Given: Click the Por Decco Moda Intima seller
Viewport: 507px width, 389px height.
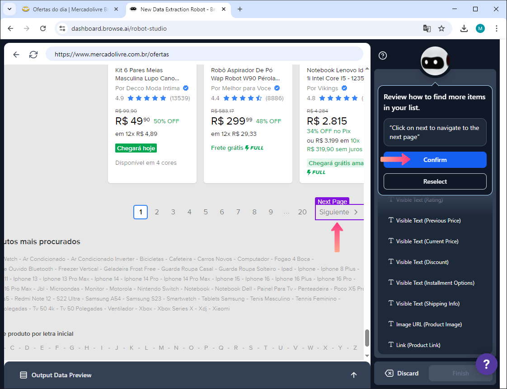Looking at the screenshot, I should pos(147,88).
